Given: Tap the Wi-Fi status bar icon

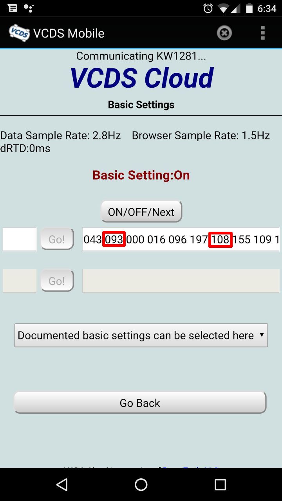Looking at the screenshot, I should click(223, 8).
